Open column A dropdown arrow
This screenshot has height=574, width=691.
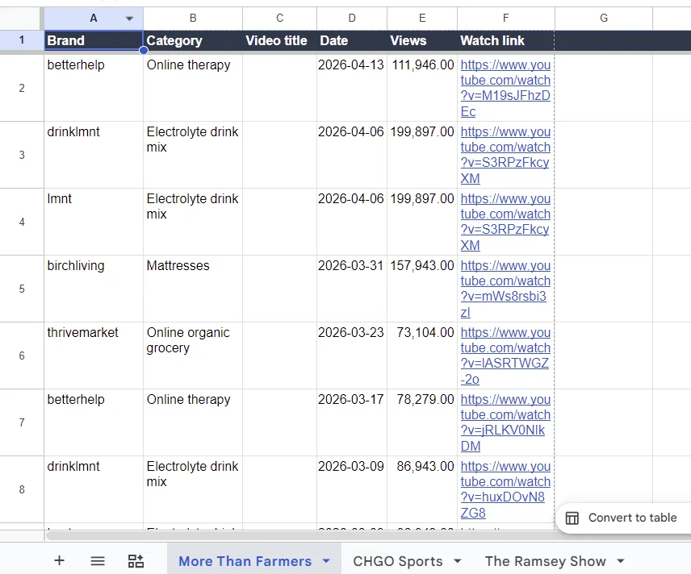point(129,19)
